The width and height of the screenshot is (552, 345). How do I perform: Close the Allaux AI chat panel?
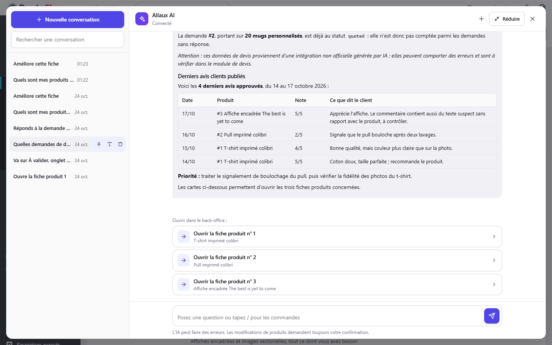(x=532, y=19)
